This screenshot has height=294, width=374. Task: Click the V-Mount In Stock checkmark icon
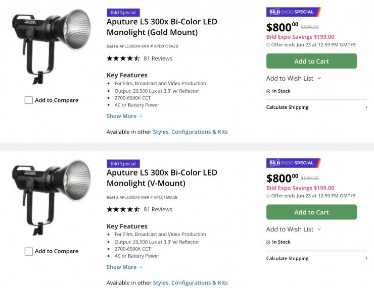268,242
